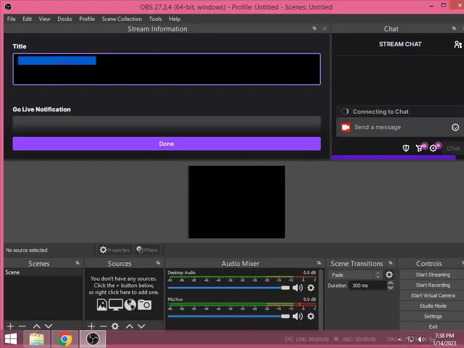Viewport: 464px width, 348px height.
Task: Open the View menu
Action: 44,19
